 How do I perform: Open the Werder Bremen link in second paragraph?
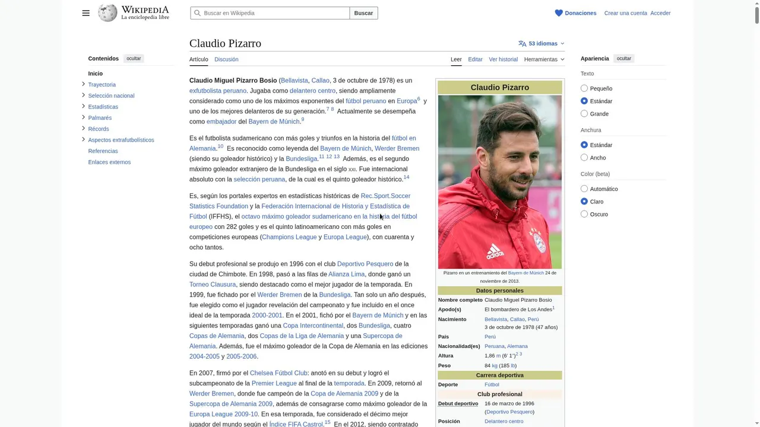[397, 148]
